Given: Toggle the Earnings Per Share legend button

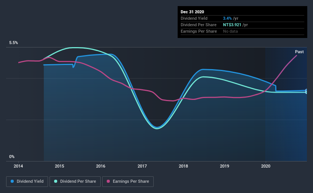Looking at the screenshot, I should [x=128, y=182].
